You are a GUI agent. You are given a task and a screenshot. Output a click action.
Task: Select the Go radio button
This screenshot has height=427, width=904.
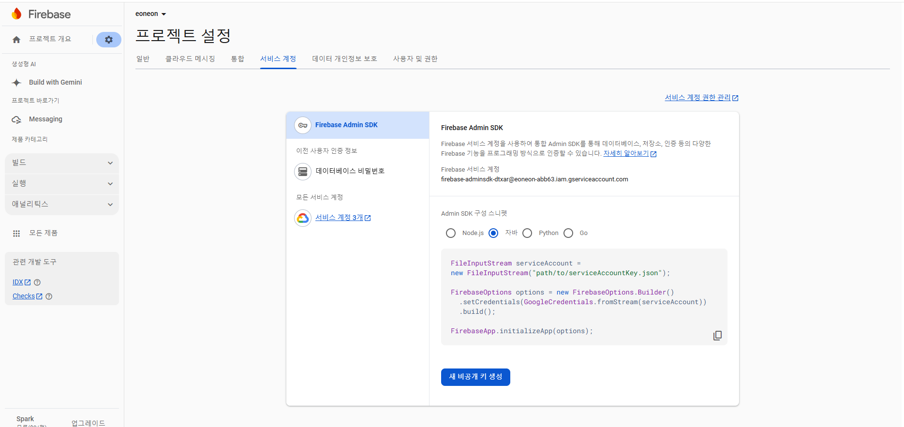[568, 233]
